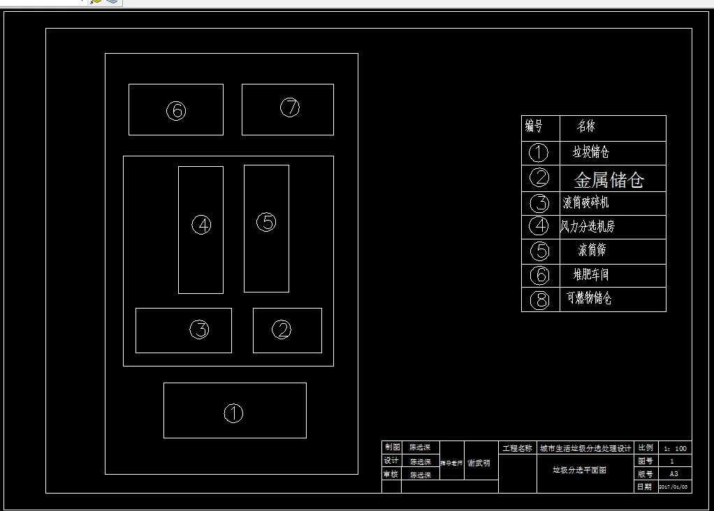Select circled 1 in the legend table
714x511 pixels.
click(538, 152)
